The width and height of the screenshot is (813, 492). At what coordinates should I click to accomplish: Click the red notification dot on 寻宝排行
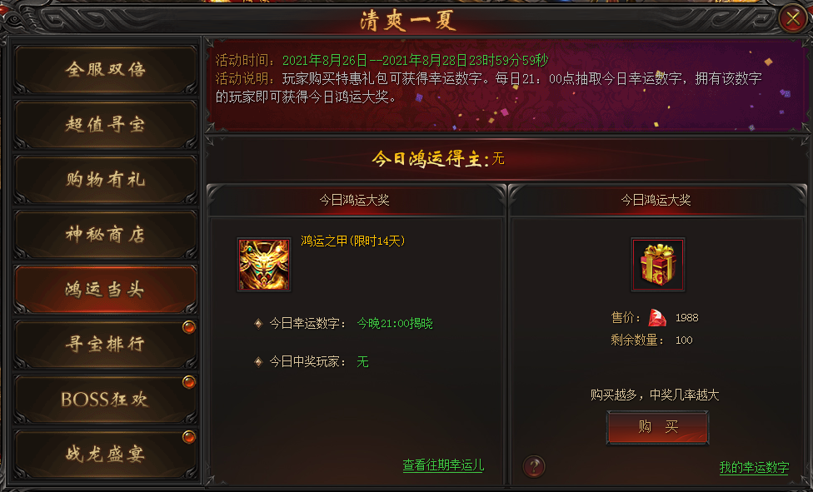click(189, 327)
